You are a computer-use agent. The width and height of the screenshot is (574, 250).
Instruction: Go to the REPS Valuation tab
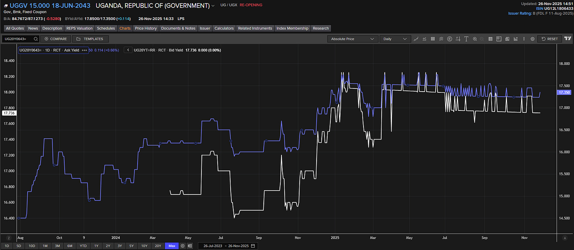click(x=79, y=28)
